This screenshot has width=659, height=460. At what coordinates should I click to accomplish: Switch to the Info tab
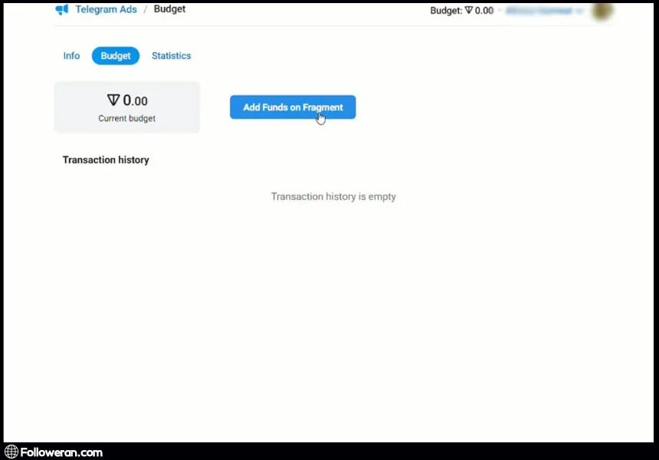(71, 56)
